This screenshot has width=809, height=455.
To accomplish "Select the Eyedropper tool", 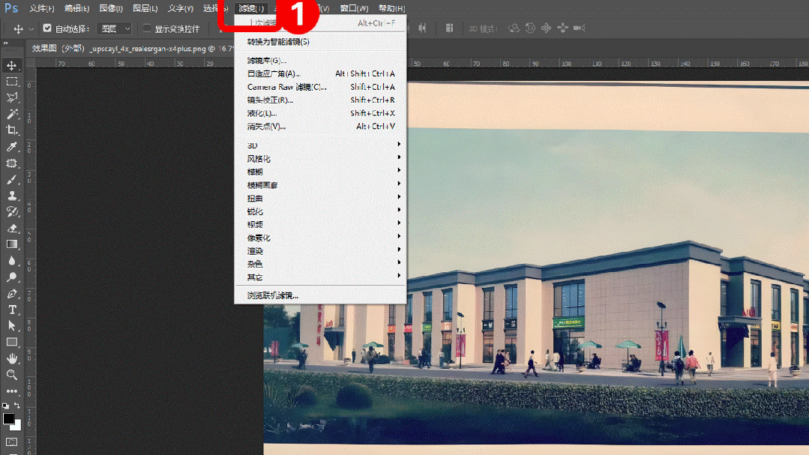I will [x=12, y=147].
